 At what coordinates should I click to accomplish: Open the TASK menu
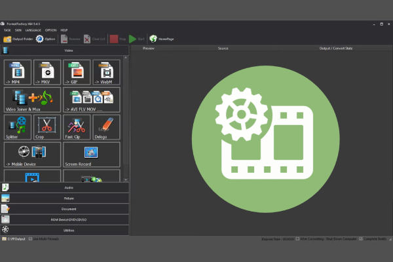pyautogui.click(x=7, y=30)
